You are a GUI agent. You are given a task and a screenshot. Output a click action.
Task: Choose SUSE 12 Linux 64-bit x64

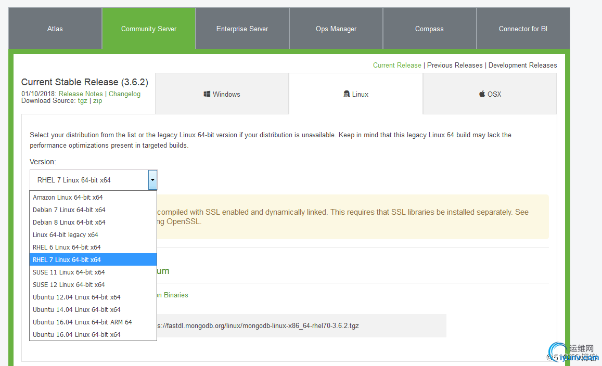93,285
